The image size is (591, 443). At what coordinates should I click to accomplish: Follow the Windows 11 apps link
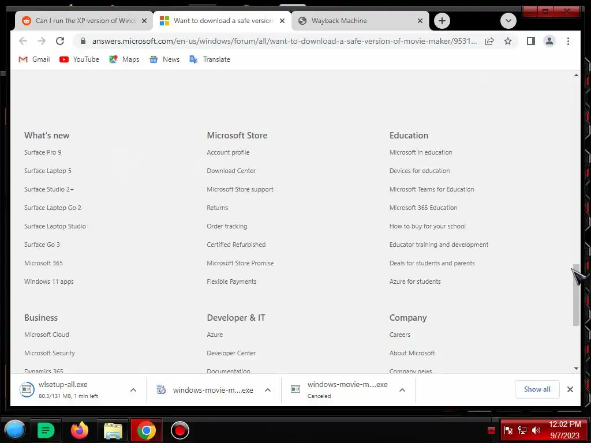pyautogui.click(x=49, y=281)
